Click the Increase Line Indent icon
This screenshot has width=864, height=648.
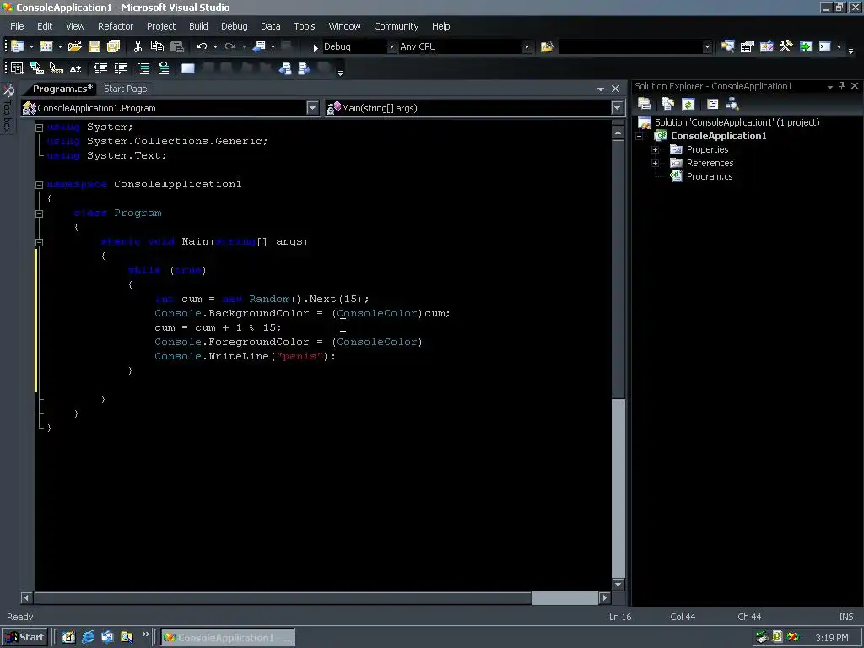(120, 68)
